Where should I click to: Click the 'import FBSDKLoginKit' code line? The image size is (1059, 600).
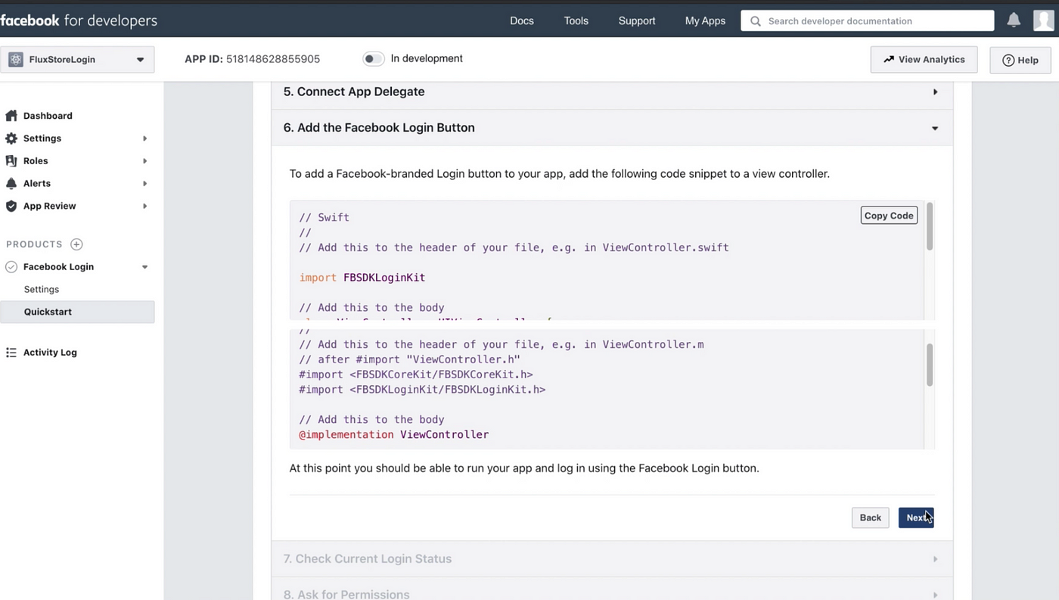(x=362, y=278)
